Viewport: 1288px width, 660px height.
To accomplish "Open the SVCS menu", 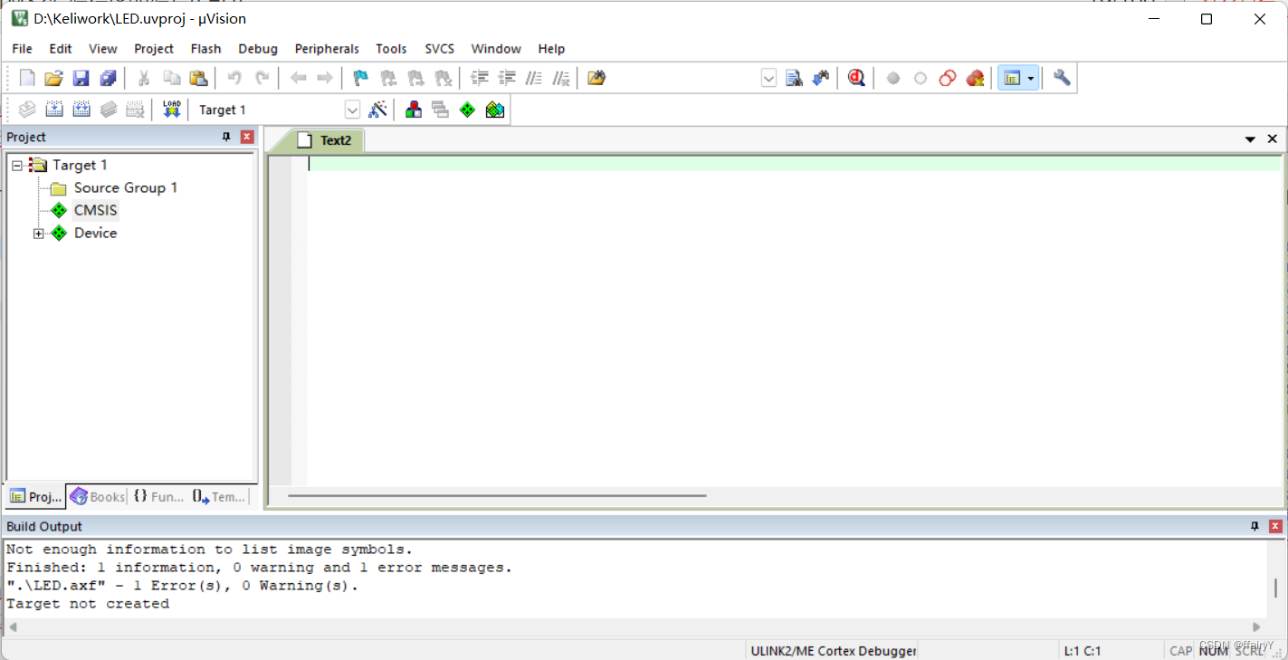I will [439, 49].
